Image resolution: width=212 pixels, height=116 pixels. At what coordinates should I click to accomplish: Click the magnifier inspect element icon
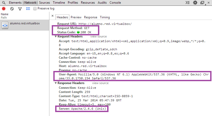[4, 3]
